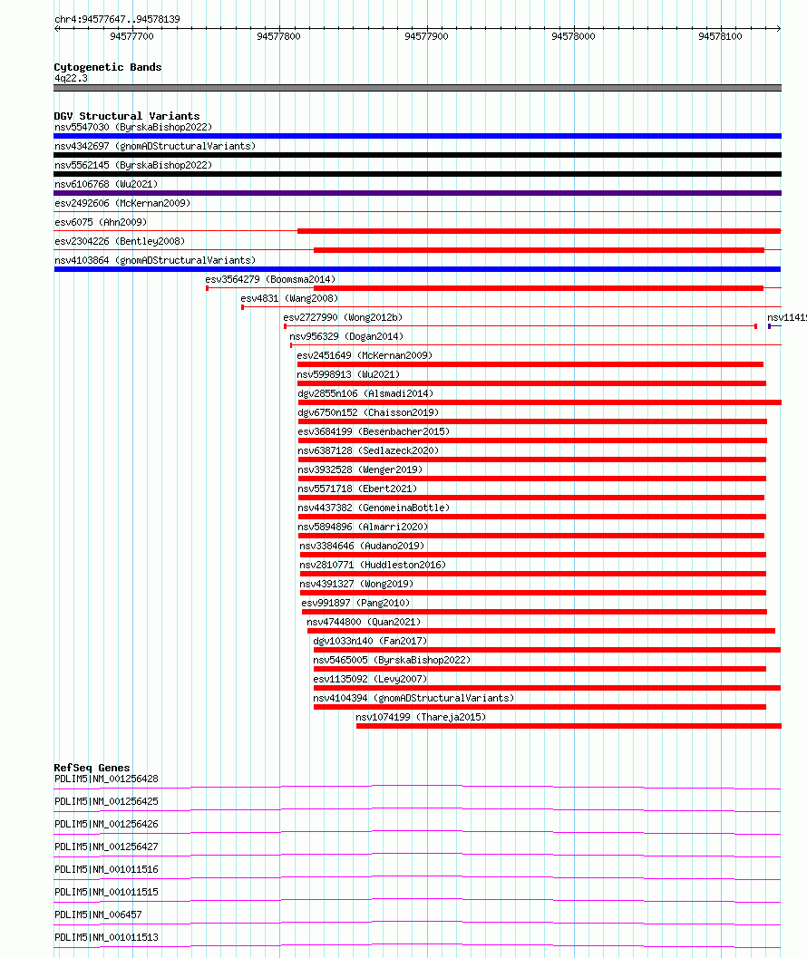Click the nsv4437382 (GenomeinaBottle) label
807x958 pixels.
[374, 508]
